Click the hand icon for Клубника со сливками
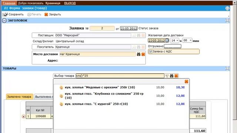 coord(61,96)
